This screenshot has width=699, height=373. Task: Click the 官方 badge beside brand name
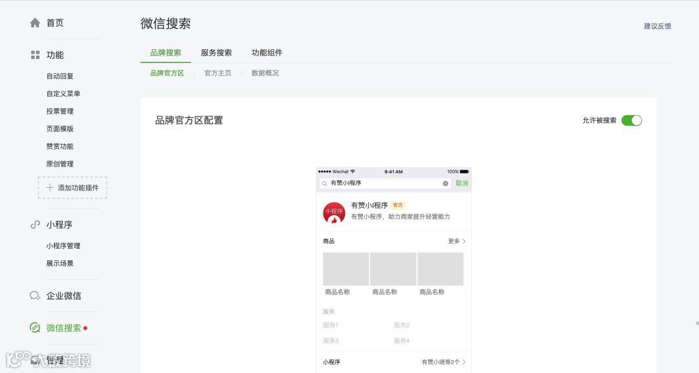tap(397, 205)
